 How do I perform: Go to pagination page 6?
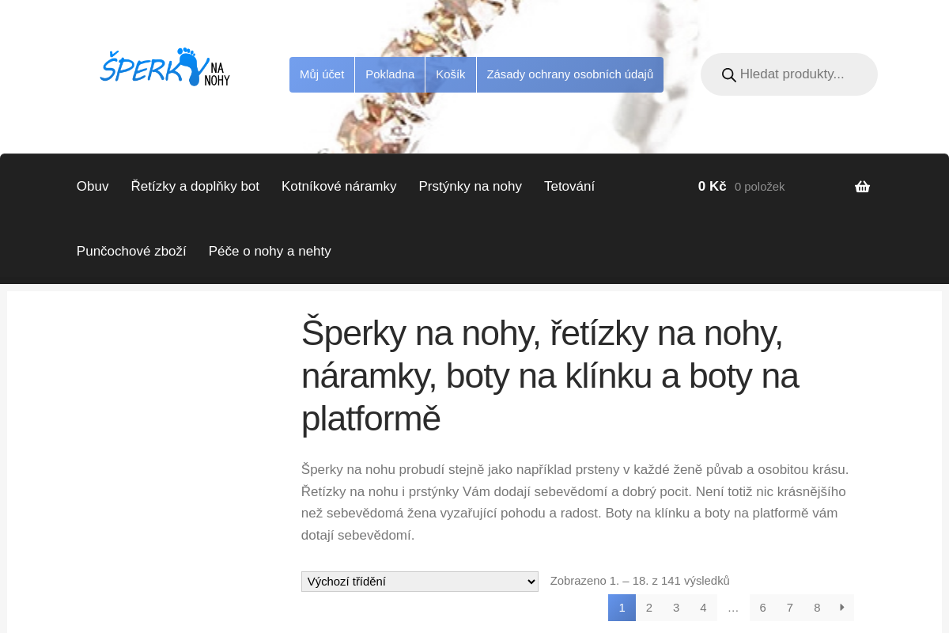tap(763, 608)
